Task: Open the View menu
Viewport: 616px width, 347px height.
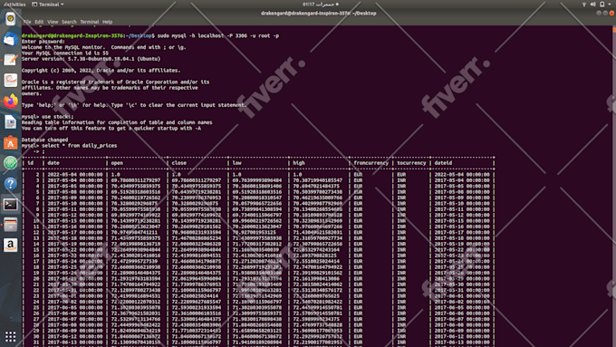Action: [x=53, y=22]
